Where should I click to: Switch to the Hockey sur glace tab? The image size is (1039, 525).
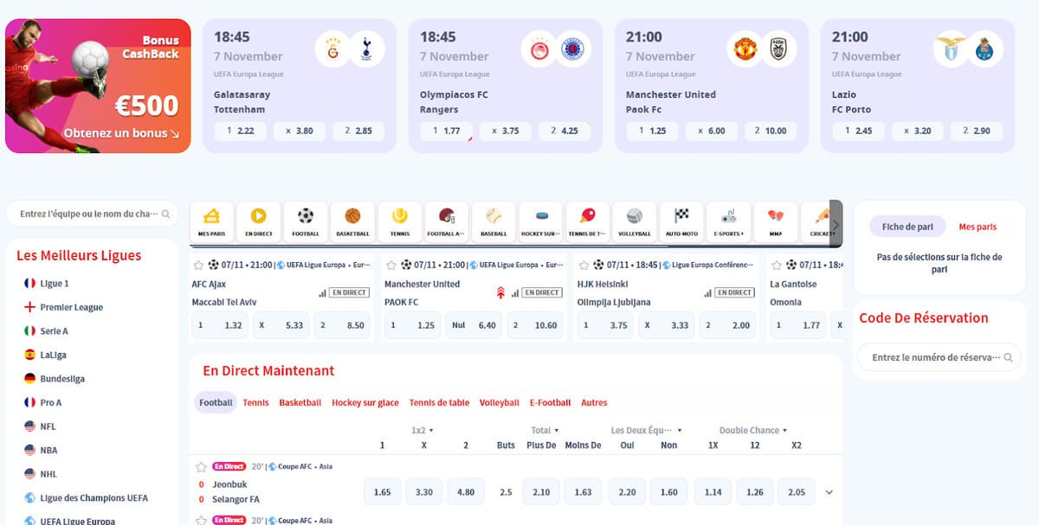[365, 402]
